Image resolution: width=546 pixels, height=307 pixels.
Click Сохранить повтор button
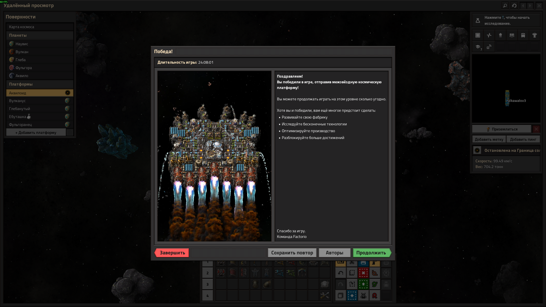tap(292, 253)
